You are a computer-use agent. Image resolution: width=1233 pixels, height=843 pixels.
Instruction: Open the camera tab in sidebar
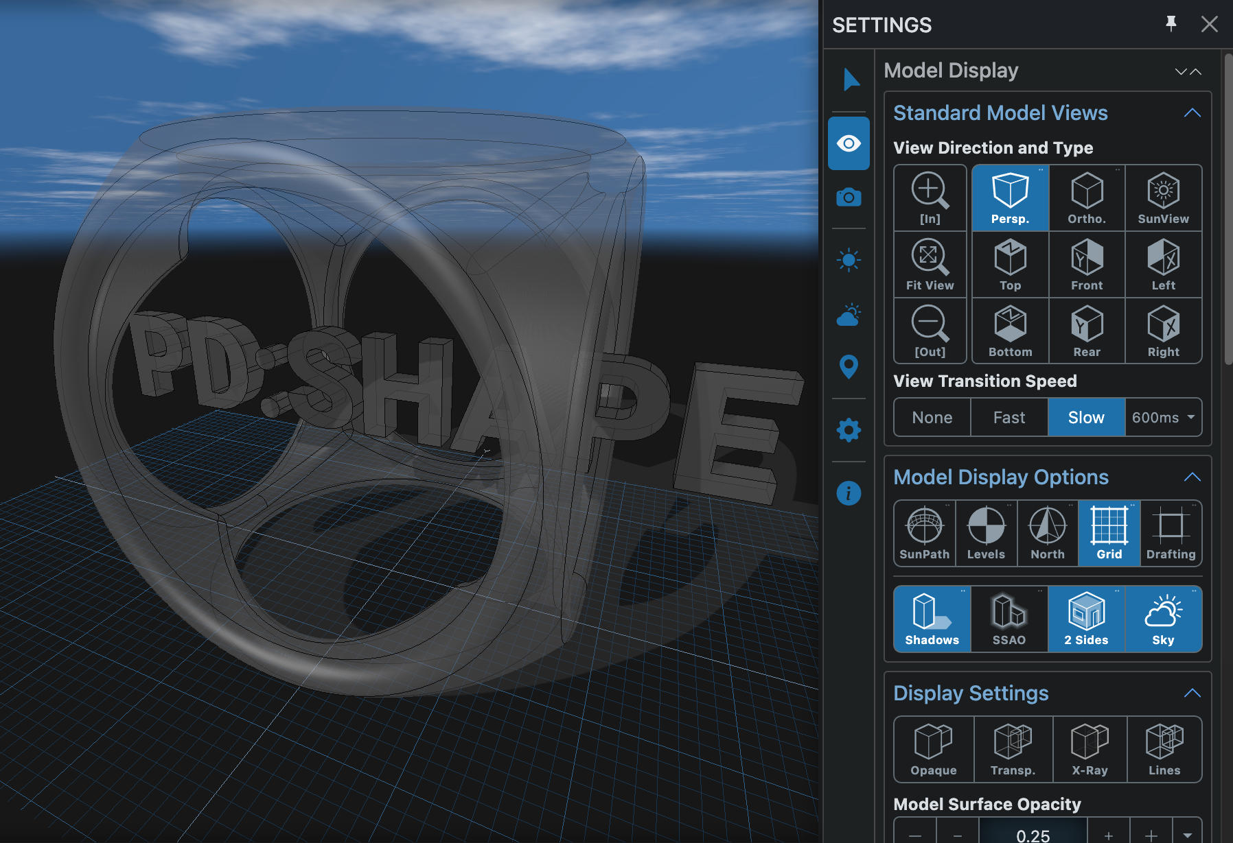click(849, 198)
